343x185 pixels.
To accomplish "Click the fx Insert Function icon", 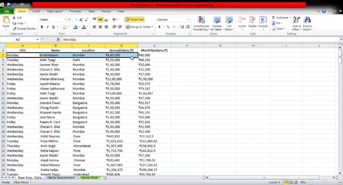I will pos(58,39).
